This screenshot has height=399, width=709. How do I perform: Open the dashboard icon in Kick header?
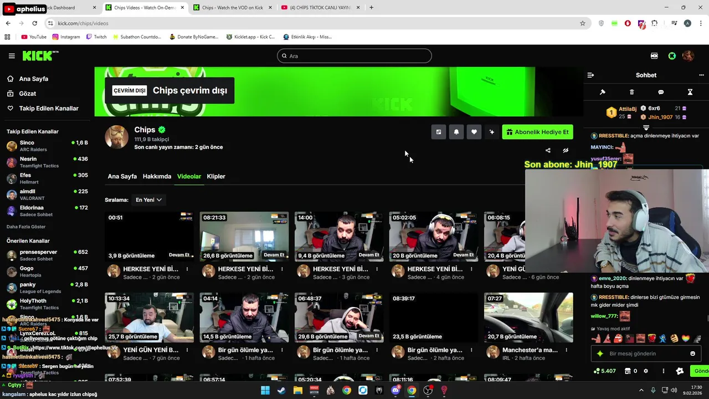click(654, 56)
